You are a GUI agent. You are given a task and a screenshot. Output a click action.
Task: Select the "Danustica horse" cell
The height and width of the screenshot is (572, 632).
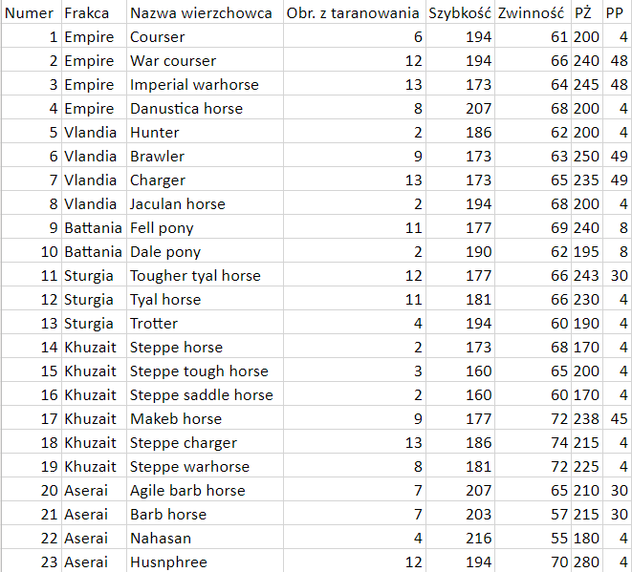(186, 108)
